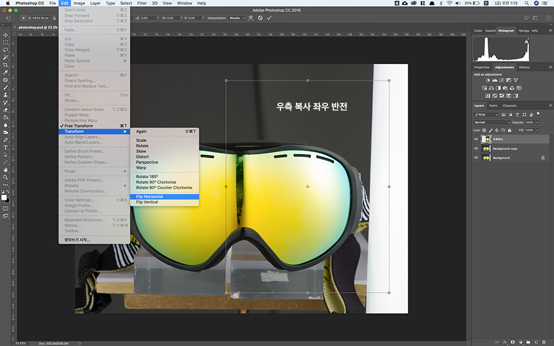Select the Lasso tool
This screenshot has width=554, height=346.
tap(5, 50)
